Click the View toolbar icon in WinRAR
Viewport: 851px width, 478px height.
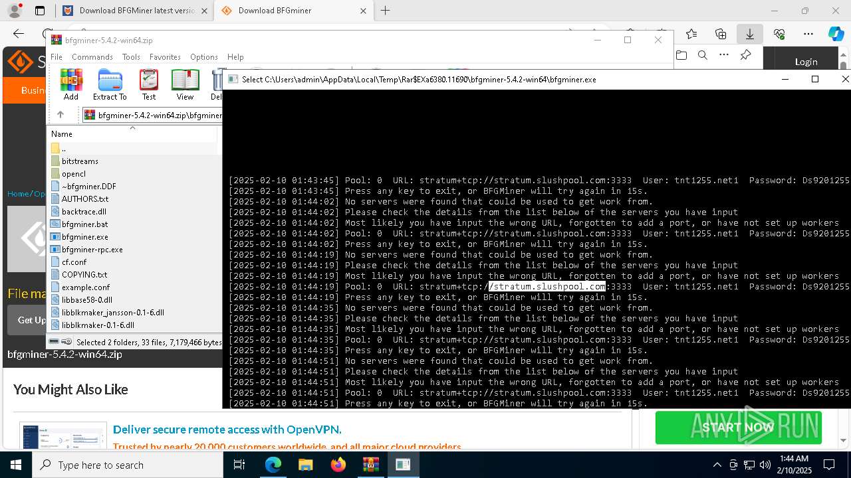[x=185, y=84]
